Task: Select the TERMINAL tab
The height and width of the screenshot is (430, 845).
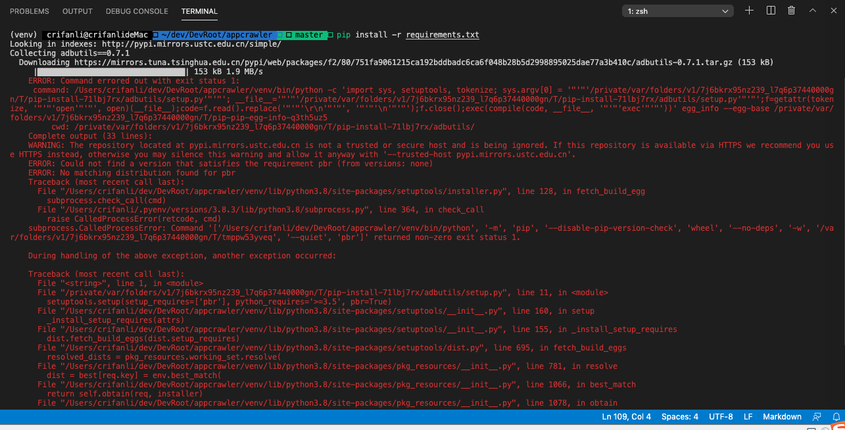Action: coord(199,11)
